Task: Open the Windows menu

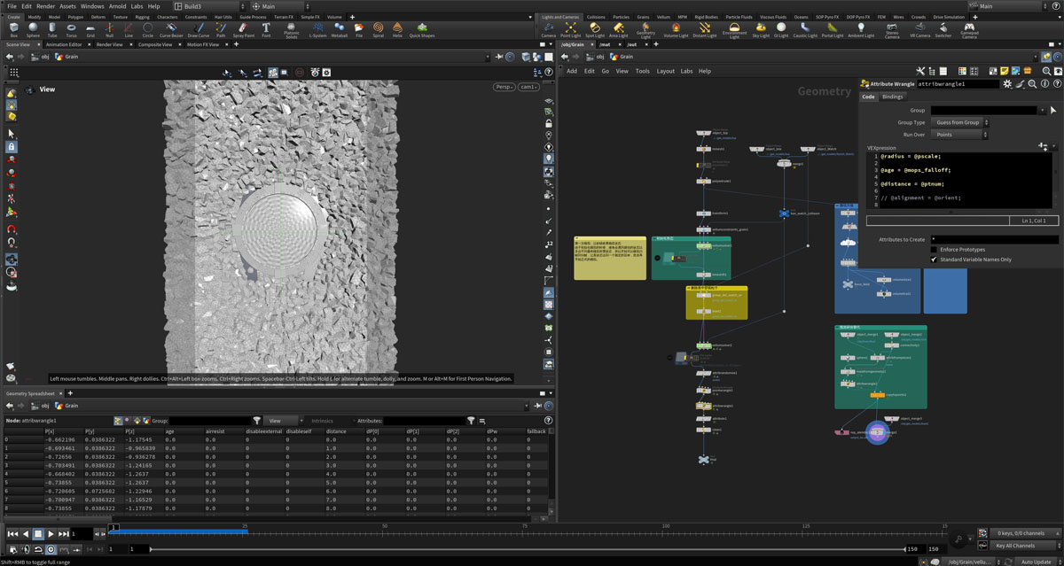Action: 92,6
